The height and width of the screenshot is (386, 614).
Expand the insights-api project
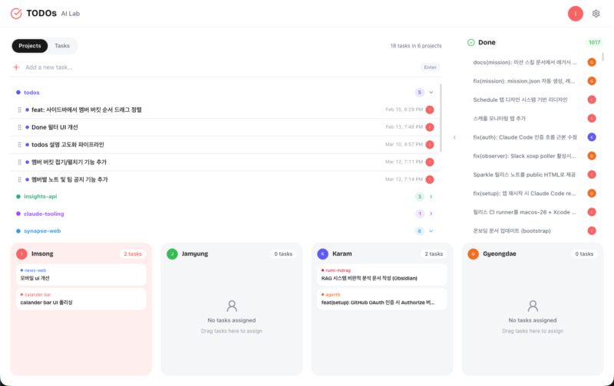coord(431,197)
